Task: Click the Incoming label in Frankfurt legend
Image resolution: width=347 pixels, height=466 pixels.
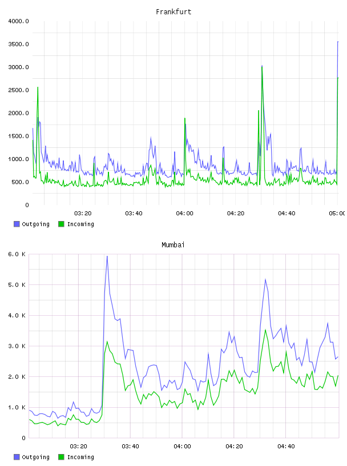Action: pos(80,224)
